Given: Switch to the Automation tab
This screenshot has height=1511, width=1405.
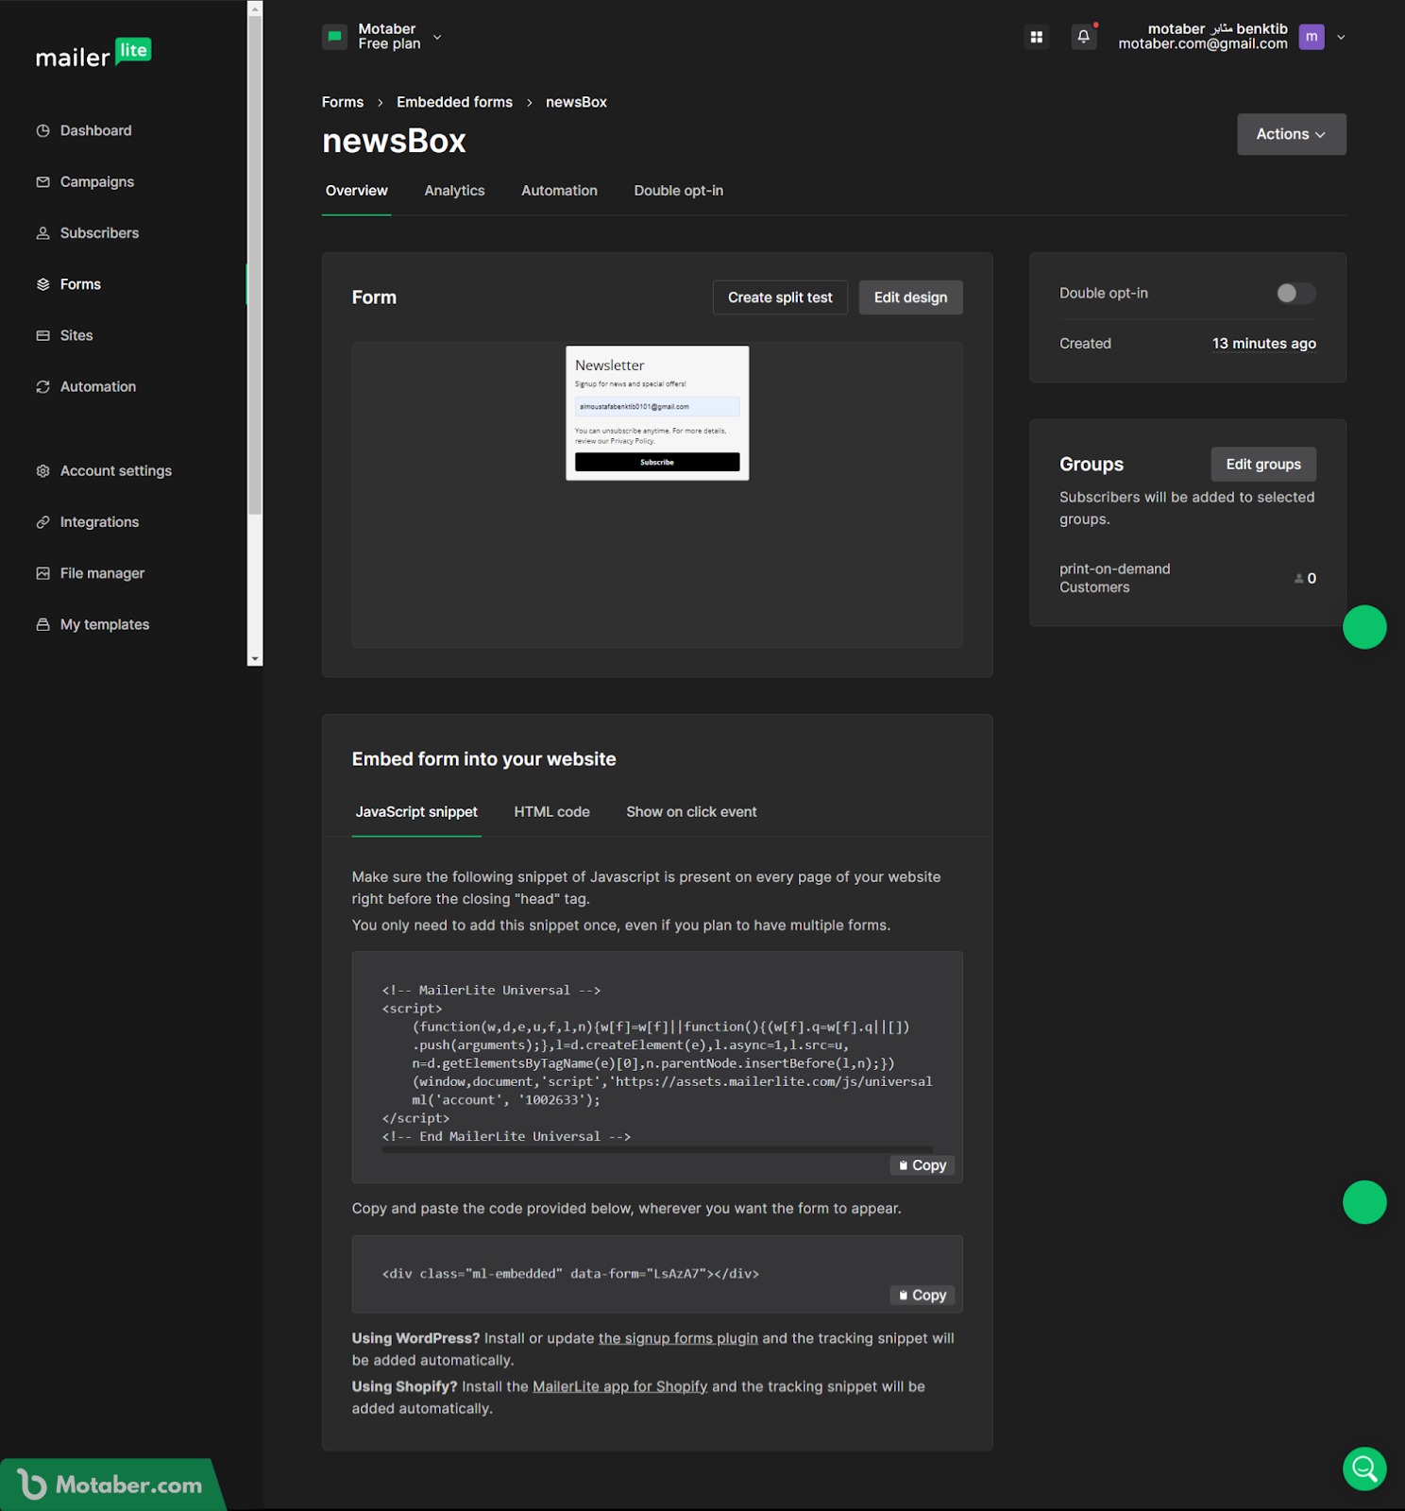Looking at the screenshot, I should pos(559,191).
